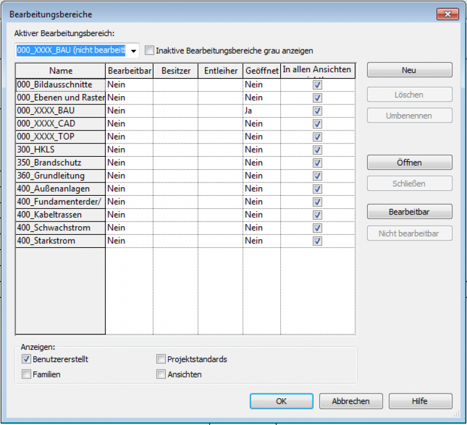Enable the Familien checkbox
467x425 pixels.
click(26, 374)
